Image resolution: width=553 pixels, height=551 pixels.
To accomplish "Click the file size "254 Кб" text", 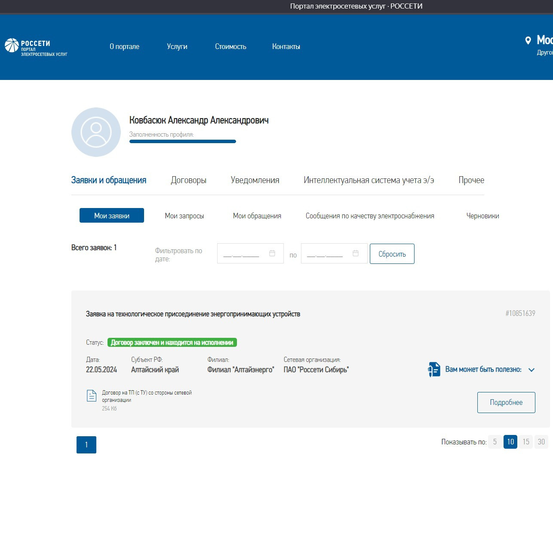I will (109, 409).
